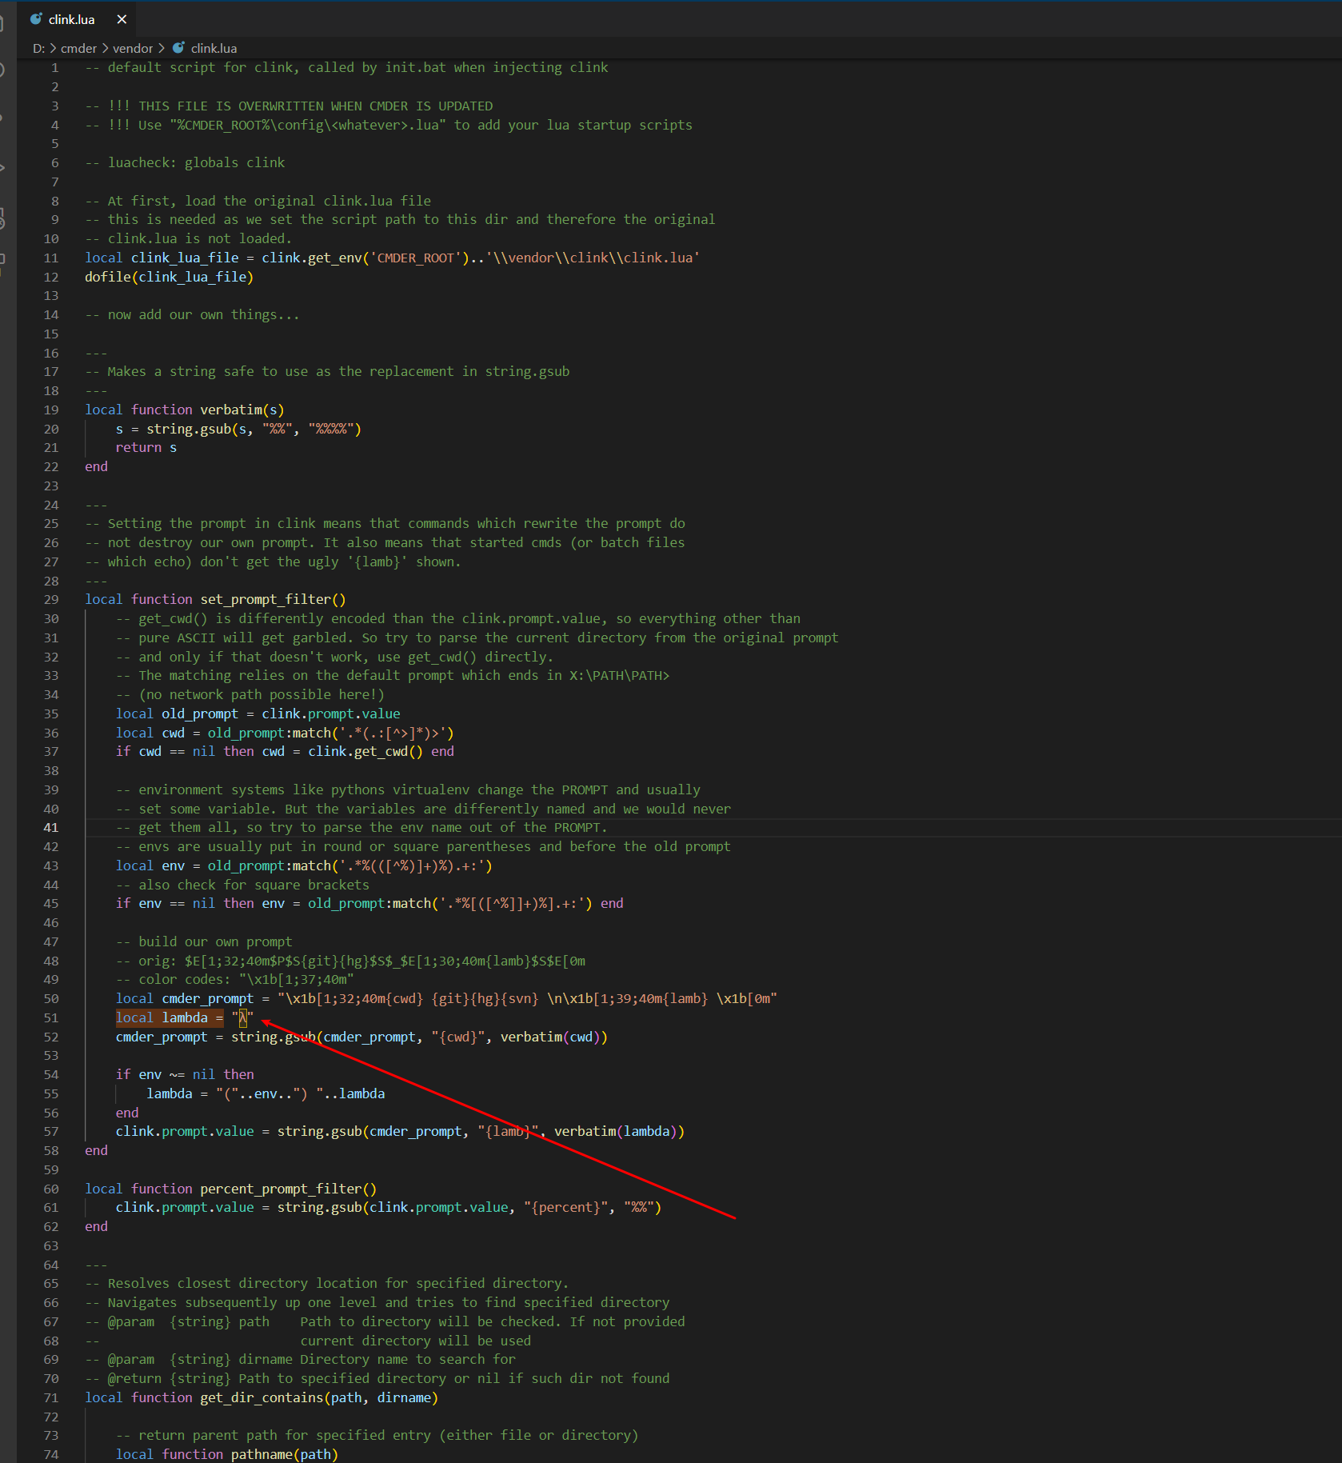This screenshot has width=1342, height=1463.
Task: Expand the cmder breadcrumb folder
Action: click(78, 49)
